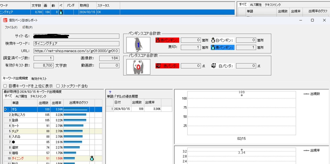330x164 pixels.
Task: Click the 赤パンダ red panda icon label
Action: 167,66
